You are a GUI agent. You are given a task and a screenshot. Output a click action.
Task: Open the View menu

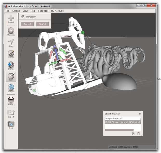point(25,11)
